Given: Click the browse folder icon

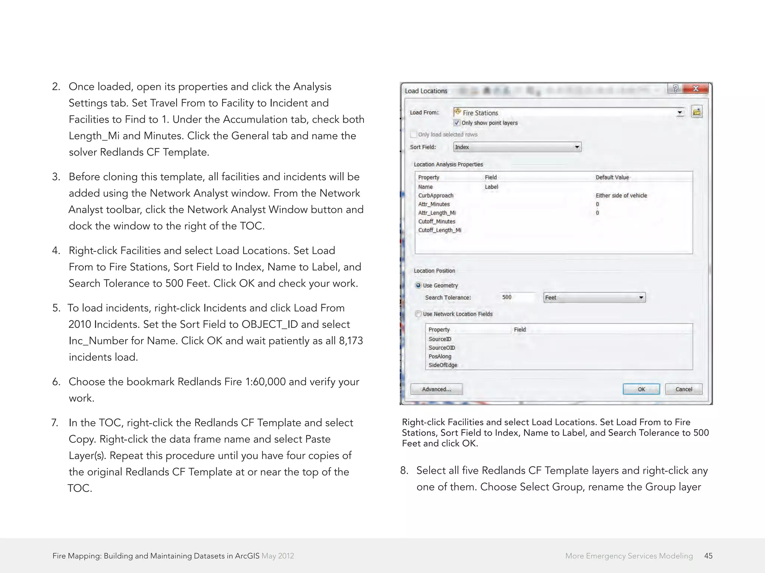Looking at the screenshot, I should point(697,112).
